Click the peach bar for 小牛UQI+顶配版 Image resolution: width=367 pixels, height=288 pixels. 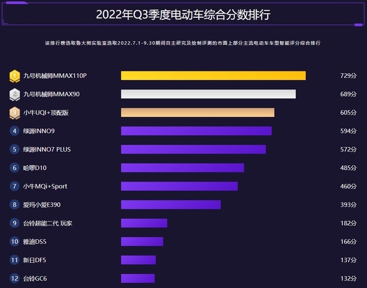pos(197,112)
